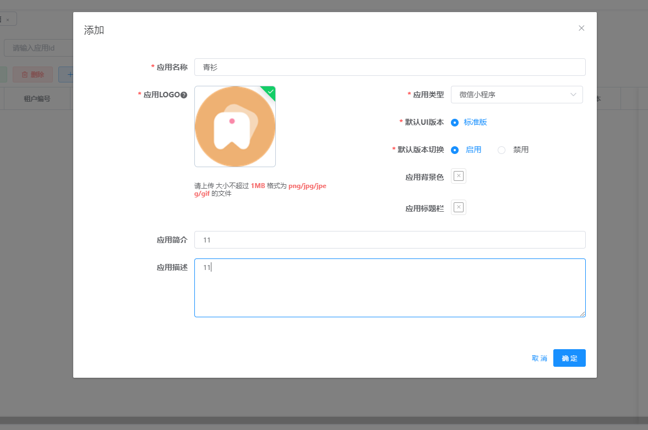This screenshot has height=430, width=648.
Task: Click the 应用LOGO help question-mark icon
Action: [x=184, y=95]
